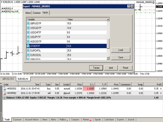
Task: Click the EURCHFSL variable icon
Action: pyautogui.click(x=28, y=51)
